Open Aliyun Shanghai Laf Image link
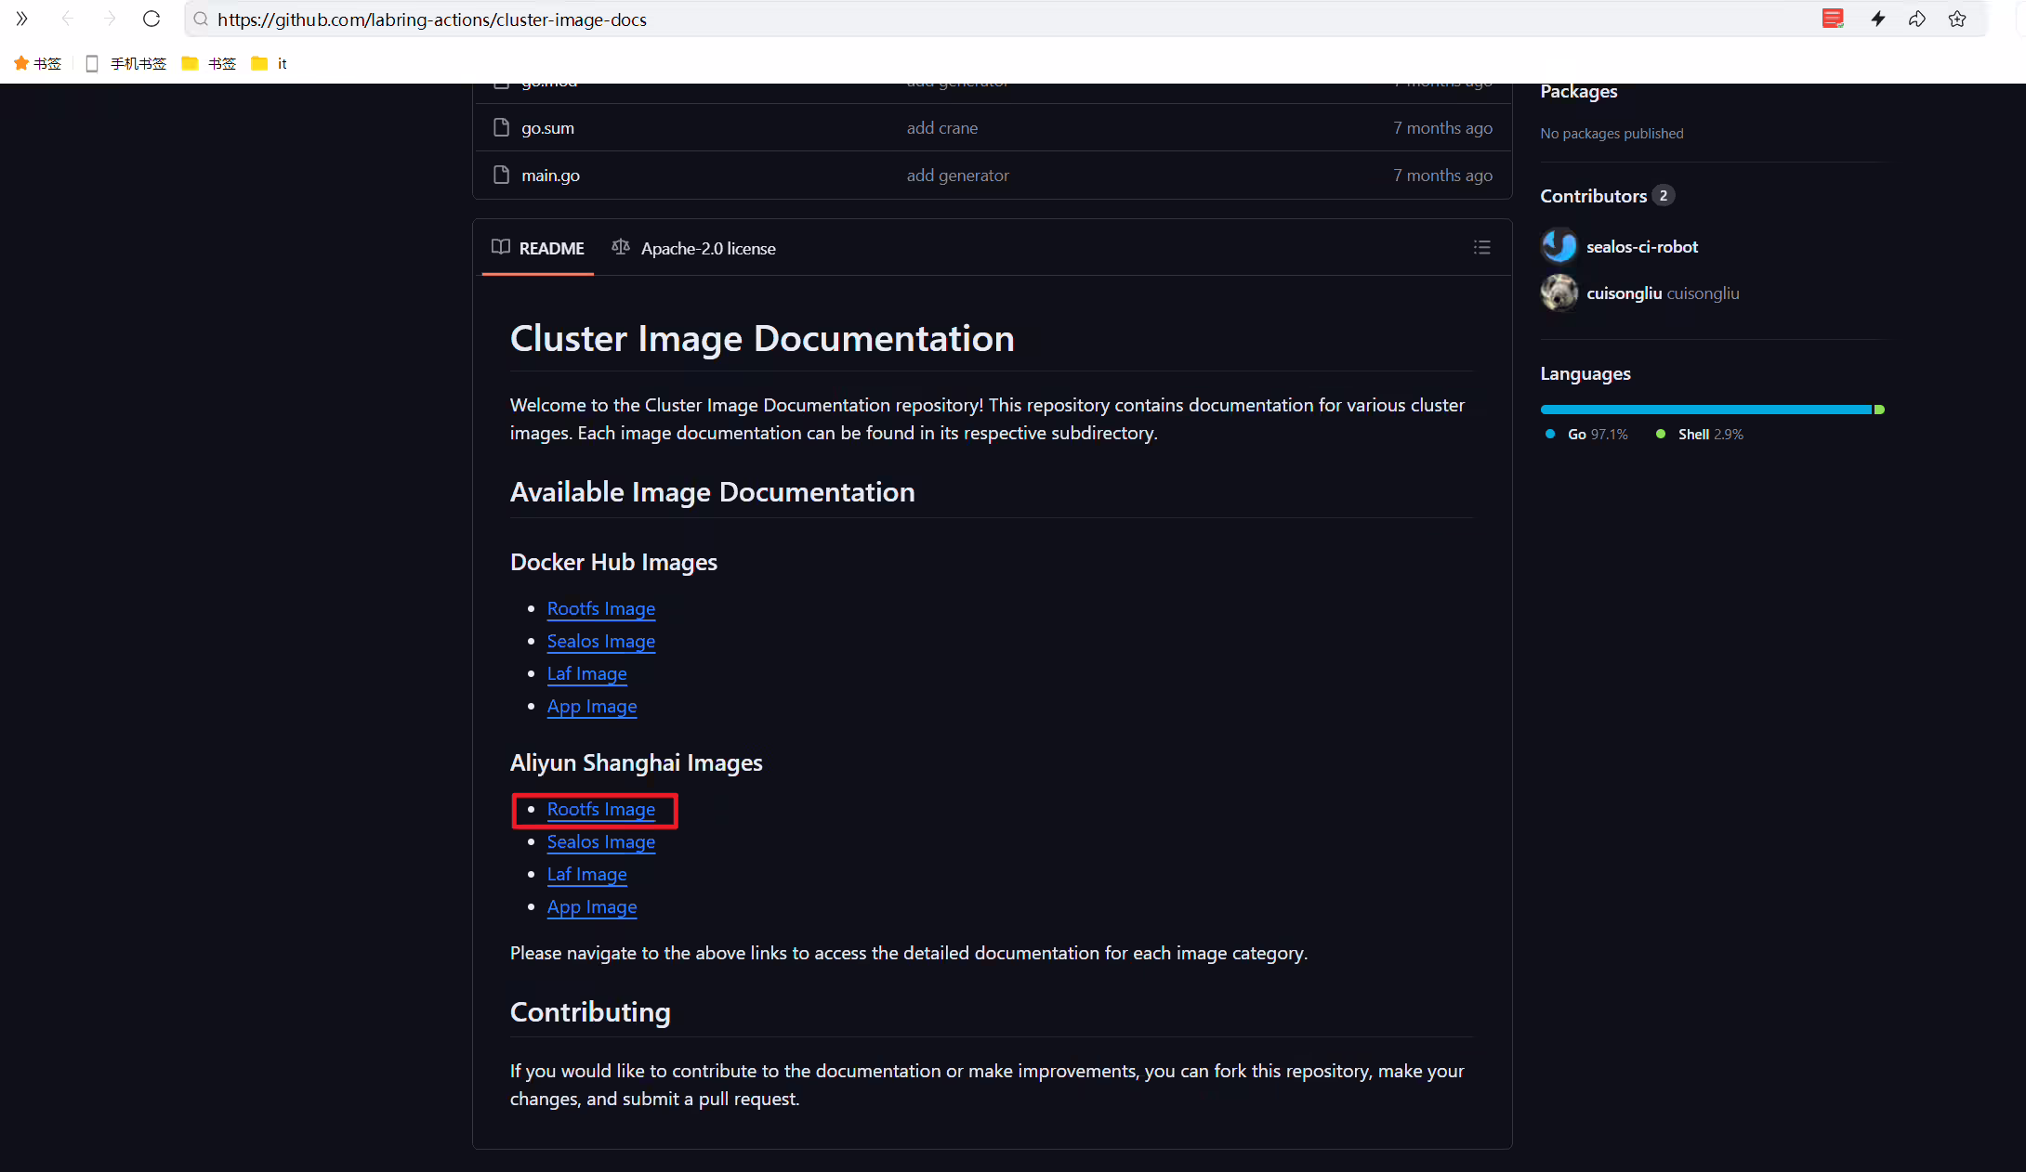Viewport: 2026px width, 1172px height. 587,874
